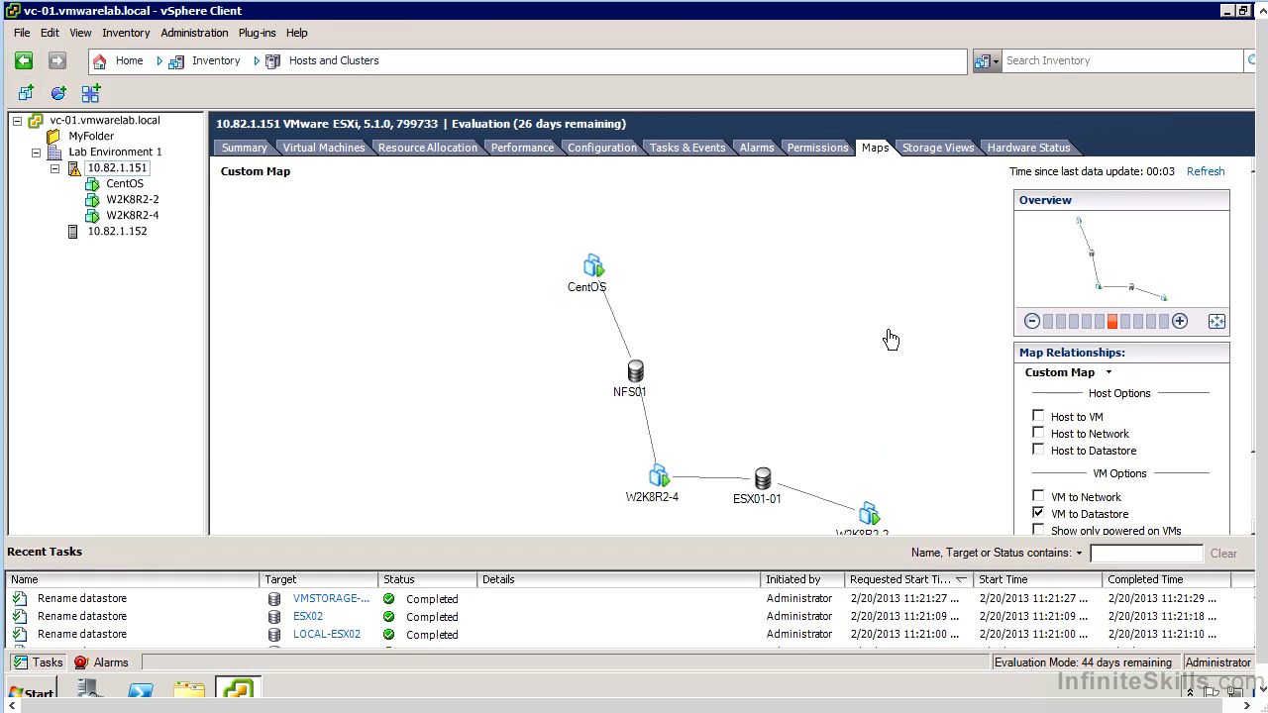Select W2K8R2-2 in the inventory tree
Viewport: 1268px width, 713px height.
(x=132, y=200)
